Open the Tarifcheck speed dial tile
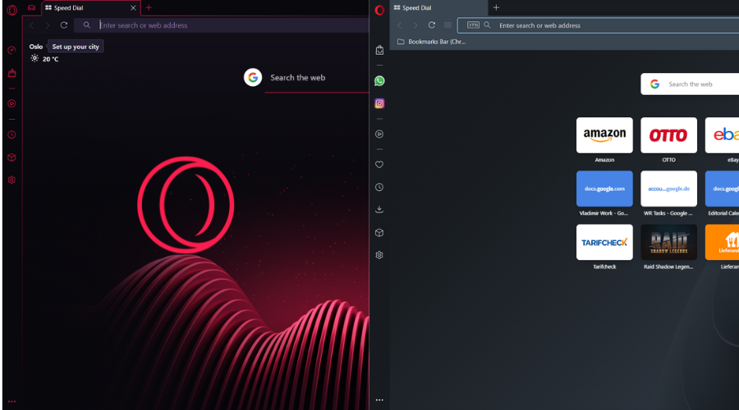This screenshot has height=410, width=739. 604,242
